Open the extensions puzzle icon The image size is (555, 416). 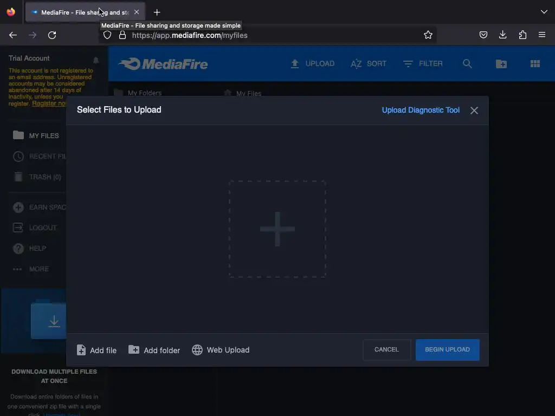(x=522, y=35)
